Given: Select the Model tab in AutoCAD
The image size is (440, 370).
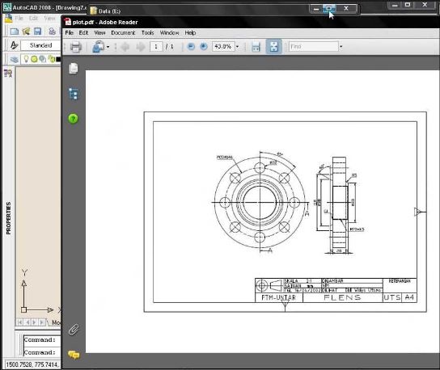Looking at the screenshot, I should (x=55, y=322).
